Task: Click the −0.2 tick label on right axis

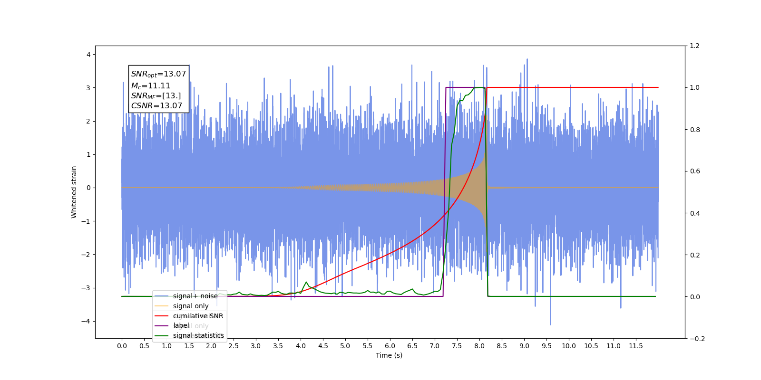Action: [697, 339]
